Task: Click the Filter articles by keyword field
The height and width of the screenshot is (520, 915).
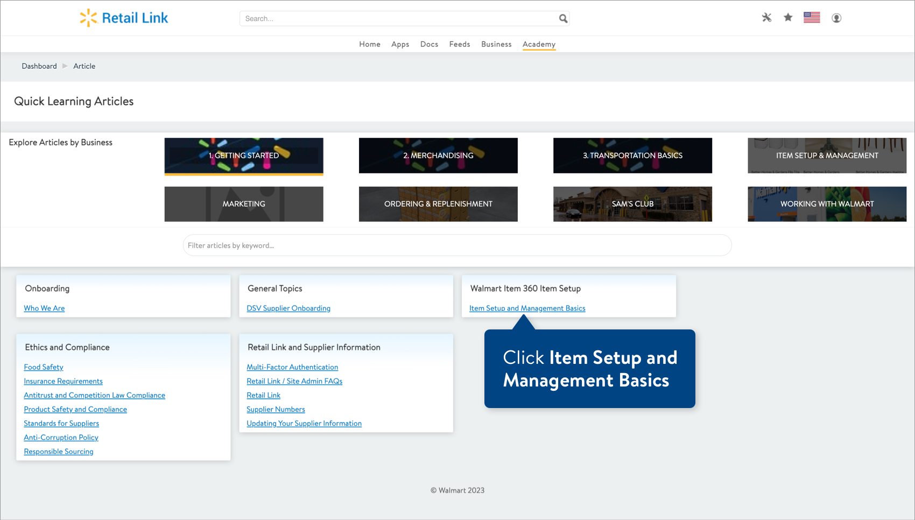Action: pyautogui.click(x=457, y=245)
